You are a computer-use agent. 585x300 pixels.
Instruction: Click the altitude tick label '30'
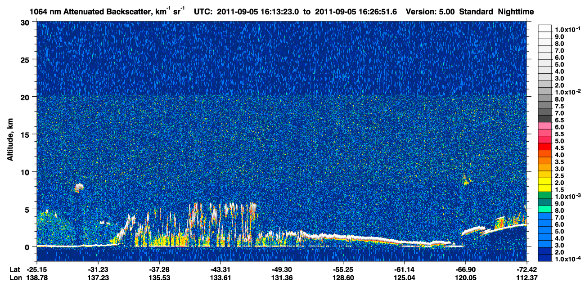pos(26,22)
